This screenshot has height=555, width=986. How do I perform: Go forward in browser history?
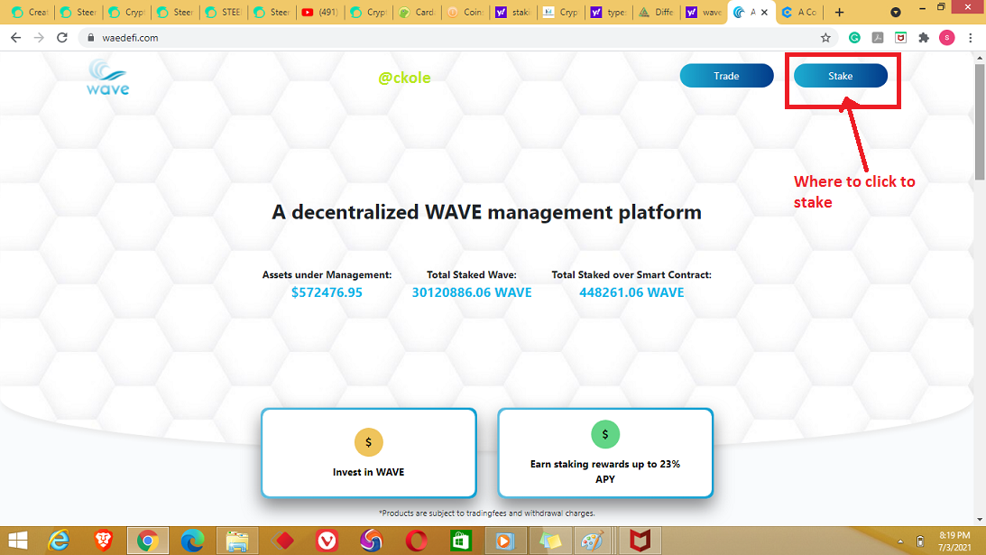pyautogui.click(x=39, y=38)
